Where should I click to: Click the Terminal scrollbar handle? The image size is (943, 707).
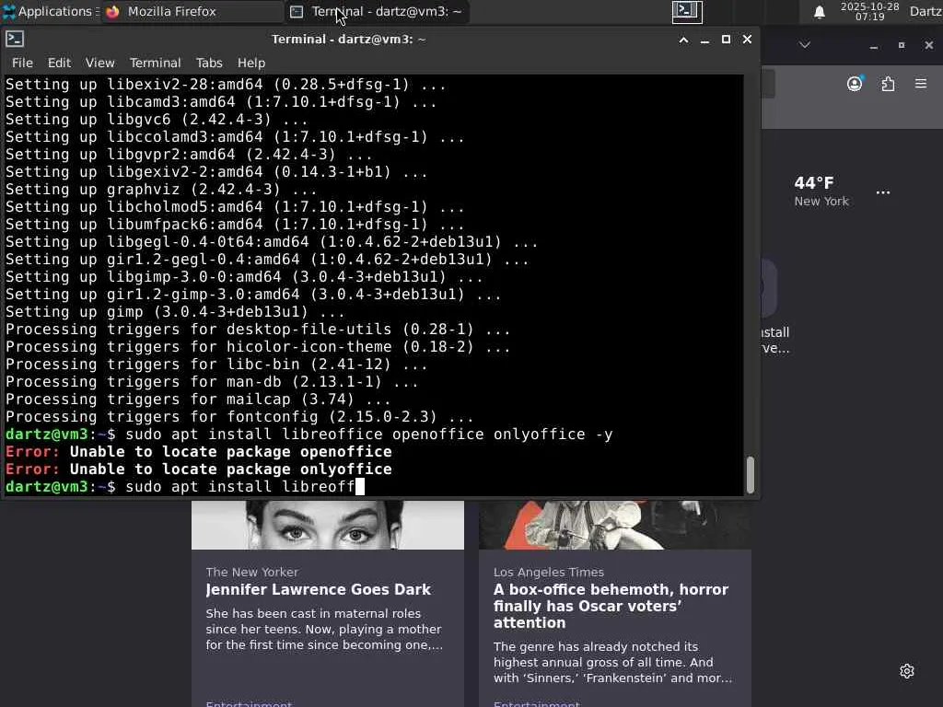pyautogui.click(x=750, y=474)
